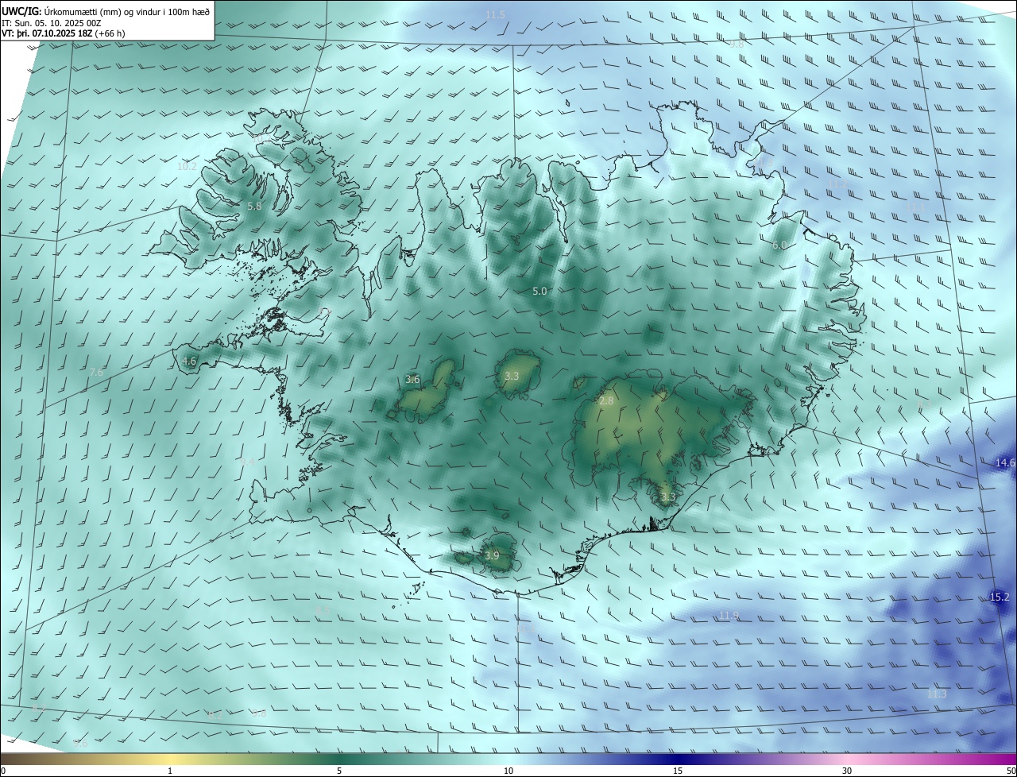The image size is (1017, 777).
Task: Click the faint 11.1 value label
Action: coord(915,207)
